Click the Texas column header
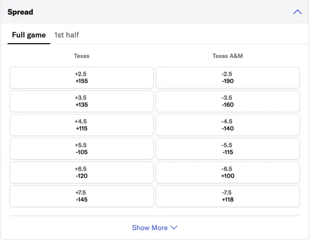310x242 pixels. point(82,56)
